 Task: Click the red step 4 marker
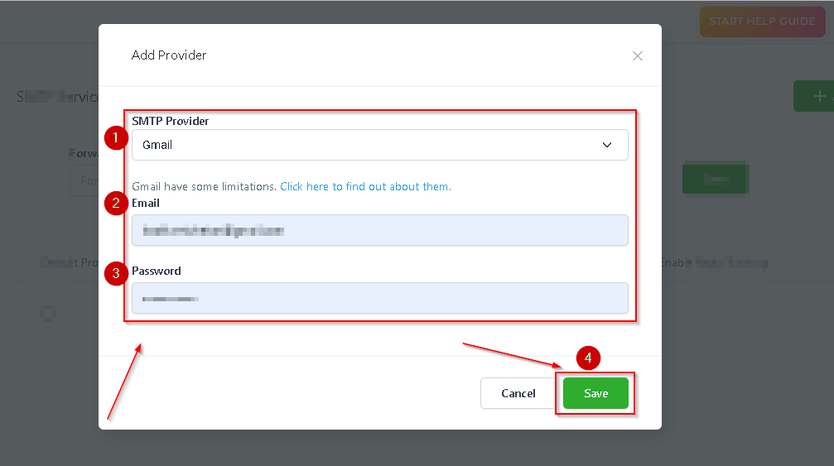(x=588, y=358)
